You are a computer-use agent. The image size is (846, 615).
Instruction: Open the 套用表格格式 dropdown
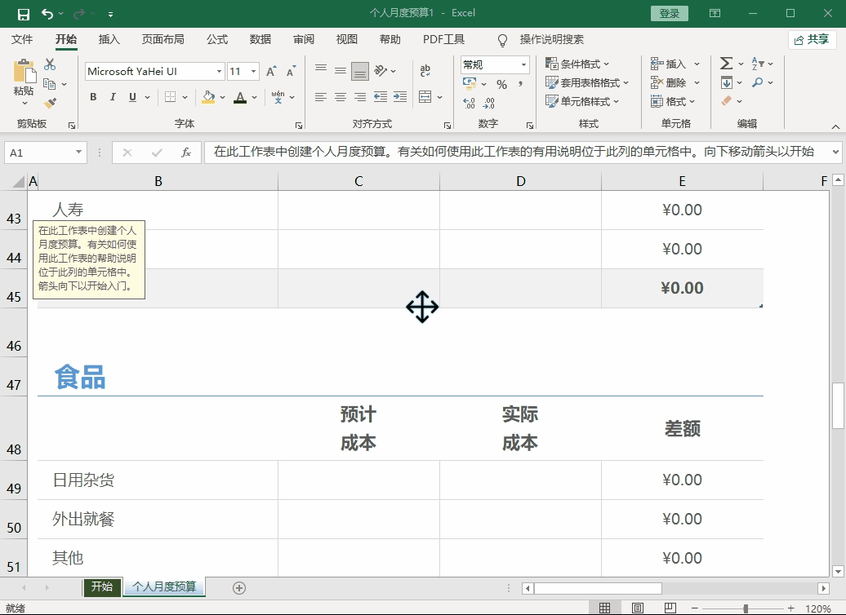pyautogui.click(x=587, y=82)
